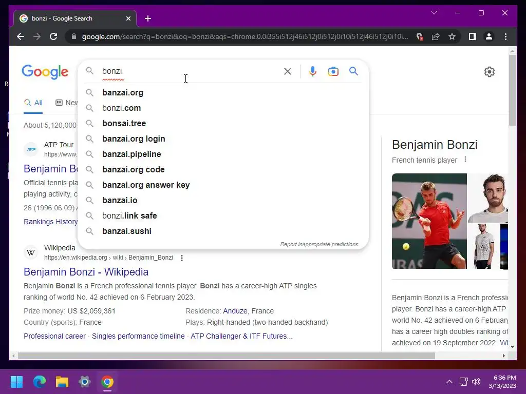
Task: Open Singles performance timeline link
Action: [x=138, y=336]
